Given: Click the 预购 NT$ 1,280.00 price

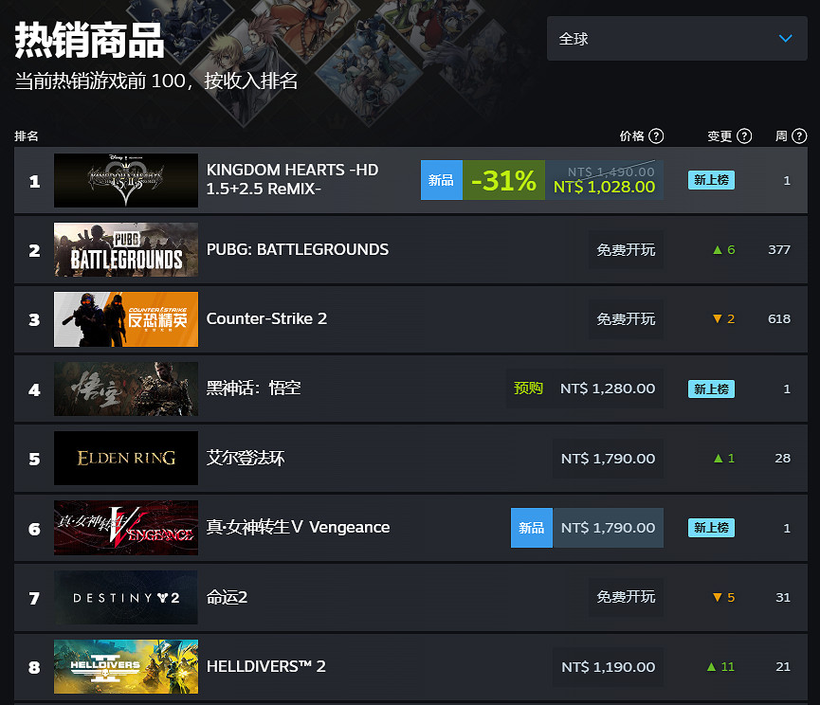Looking at the screenshot, I should [585, 389].
